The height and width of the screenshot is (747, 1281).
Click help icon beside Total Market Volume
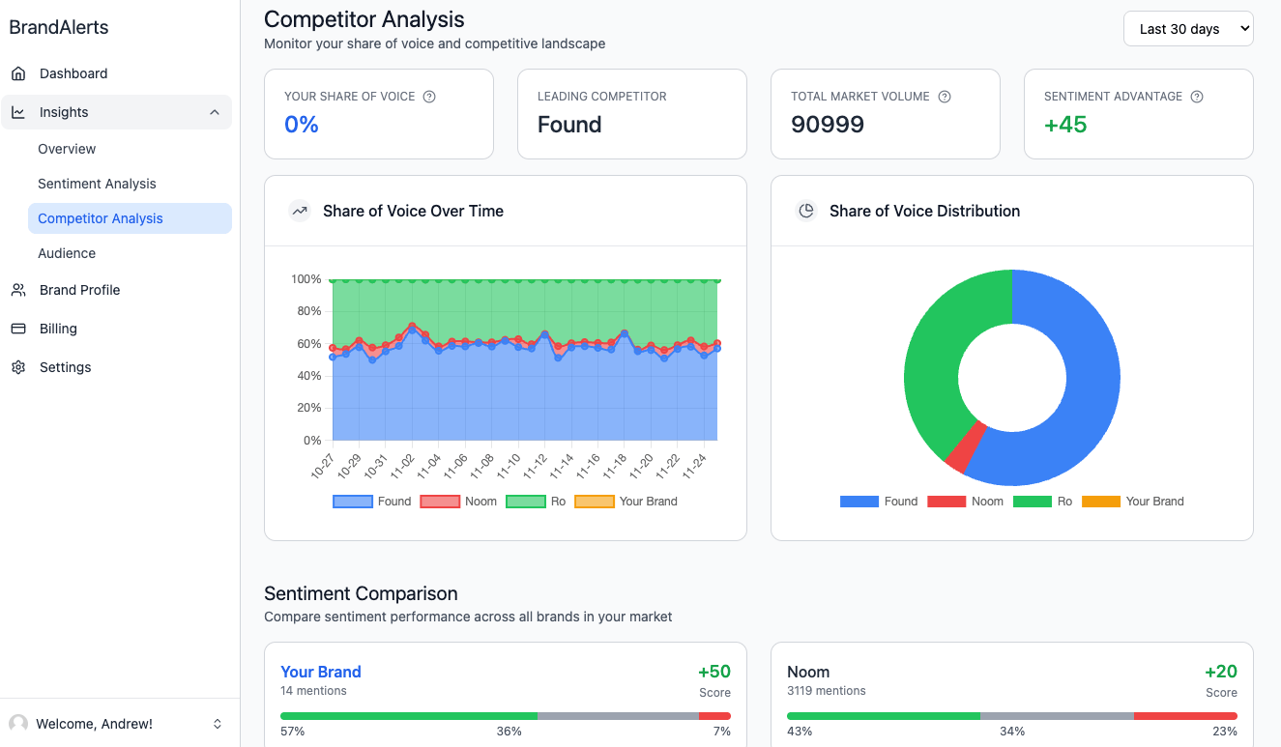pos(945,97)
